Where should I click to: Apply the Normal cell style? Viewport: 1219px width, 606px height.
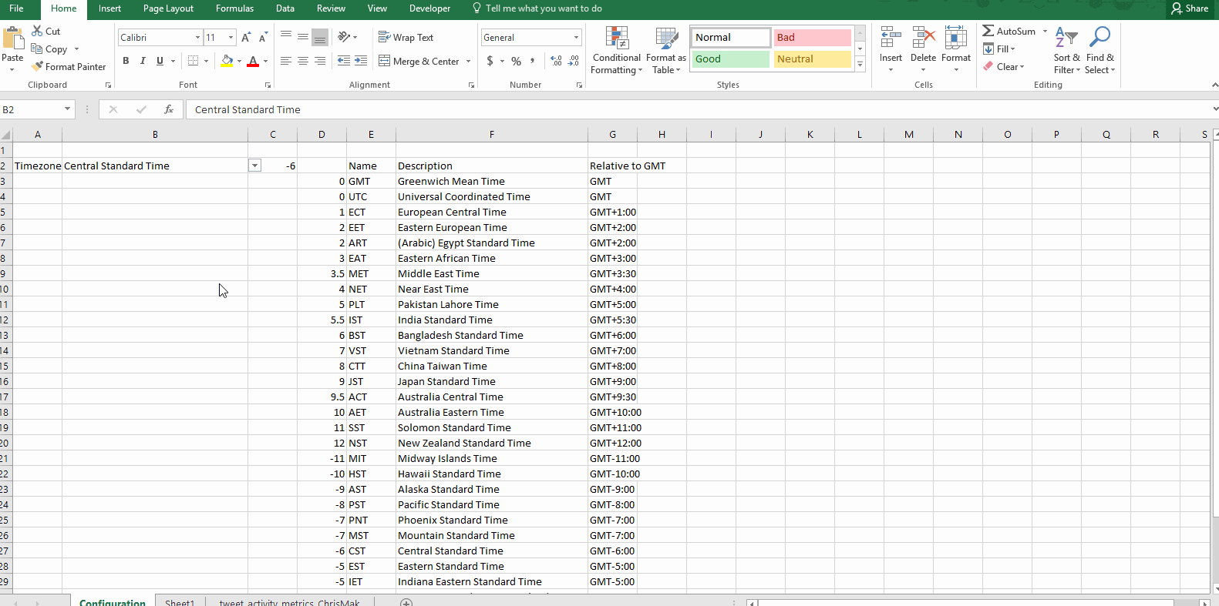[730, 37]
